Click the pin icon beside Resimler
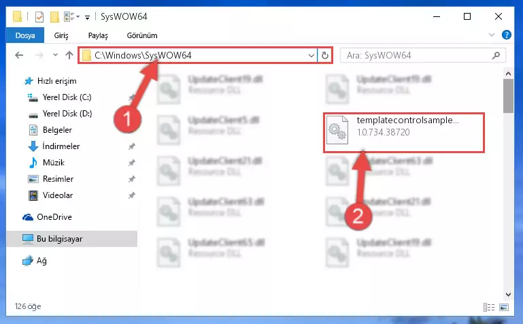 pos(132,179)
